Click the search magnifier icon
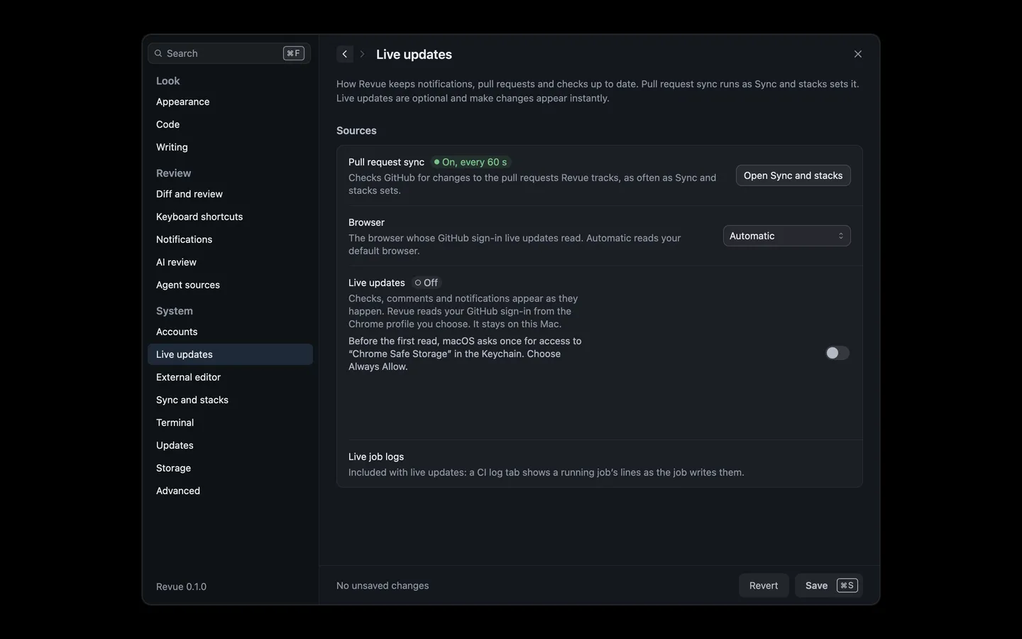Viewport: 1022px width, 639px height. tap(158, 53)
